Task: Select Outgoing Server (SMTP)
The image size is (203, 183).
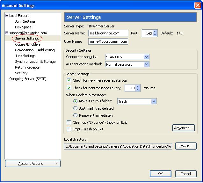Action: [x=28, y=79]
